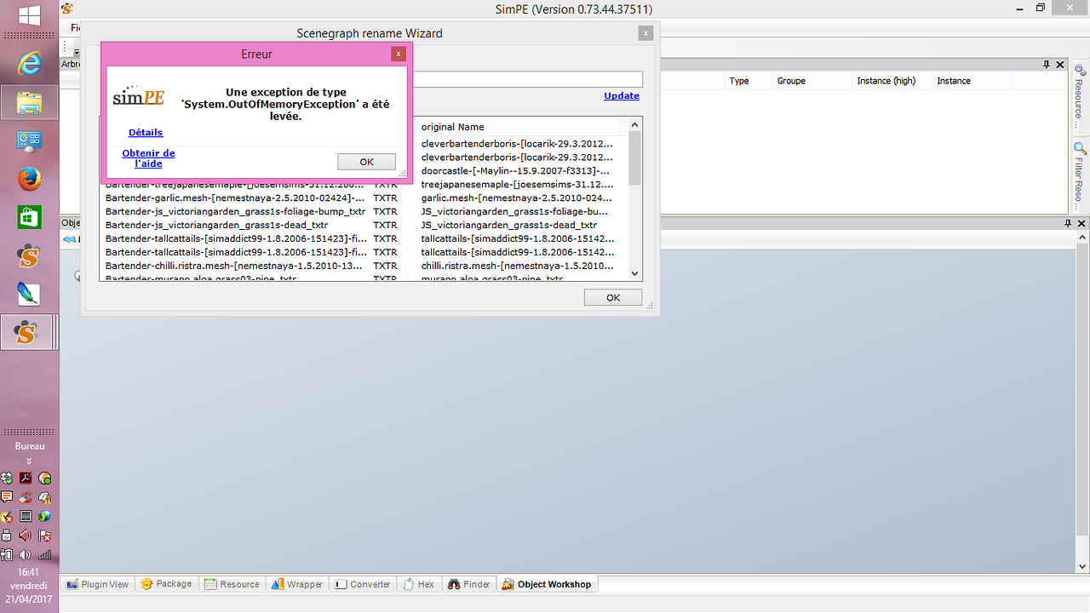1090x613 pixels.
Task: Click the Obtenir de l'aide link
Action: [148, 158]
